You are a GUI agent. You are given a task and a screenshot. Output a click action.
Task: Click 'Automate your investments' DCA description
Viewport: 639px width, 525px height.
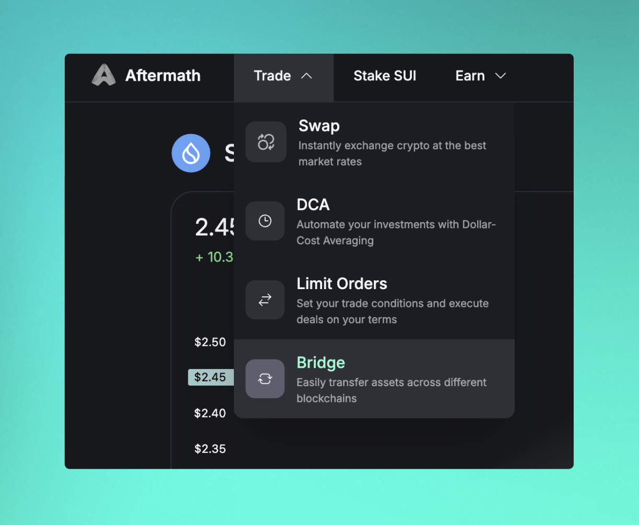click(396, 232)
